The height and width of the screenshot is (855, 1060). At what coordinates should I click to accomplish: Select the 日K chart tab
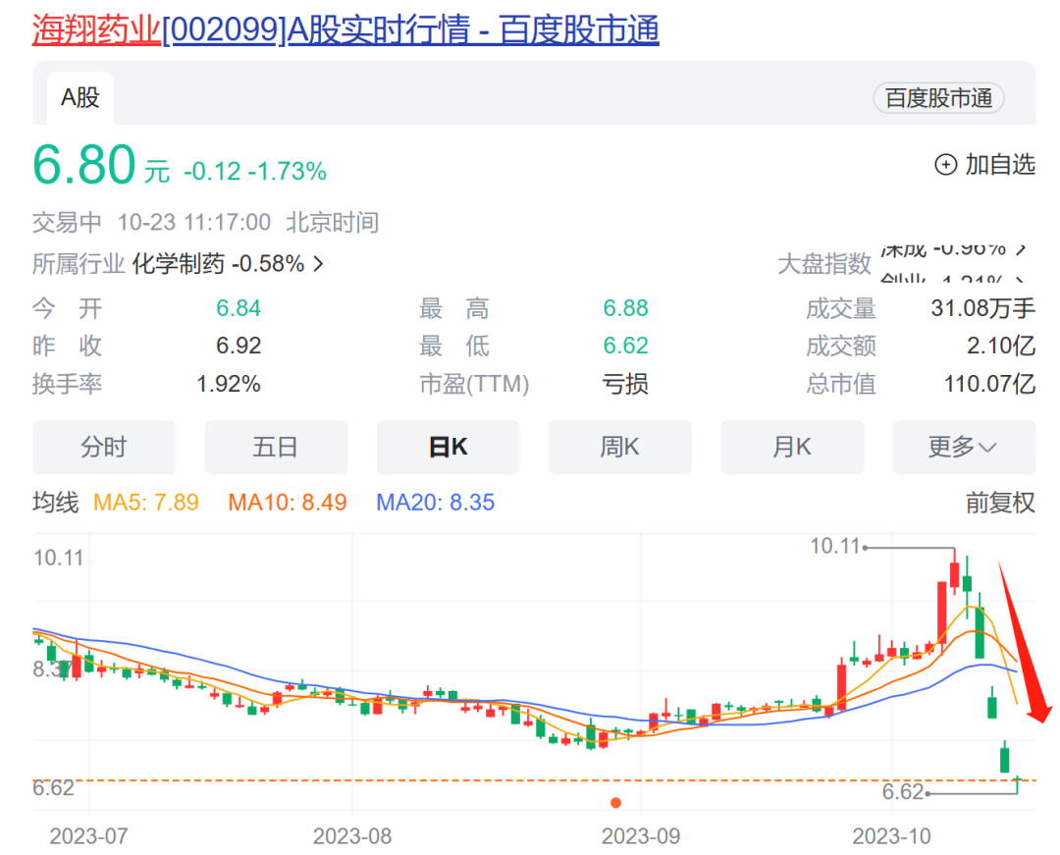pyautogui.click(x=449, y=447)
